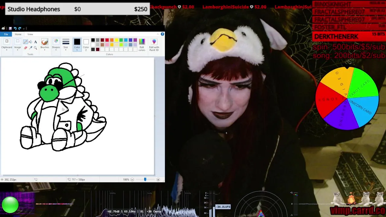
Task: Select the Fill with color bucket tool
Action: [x=30, y=42]
